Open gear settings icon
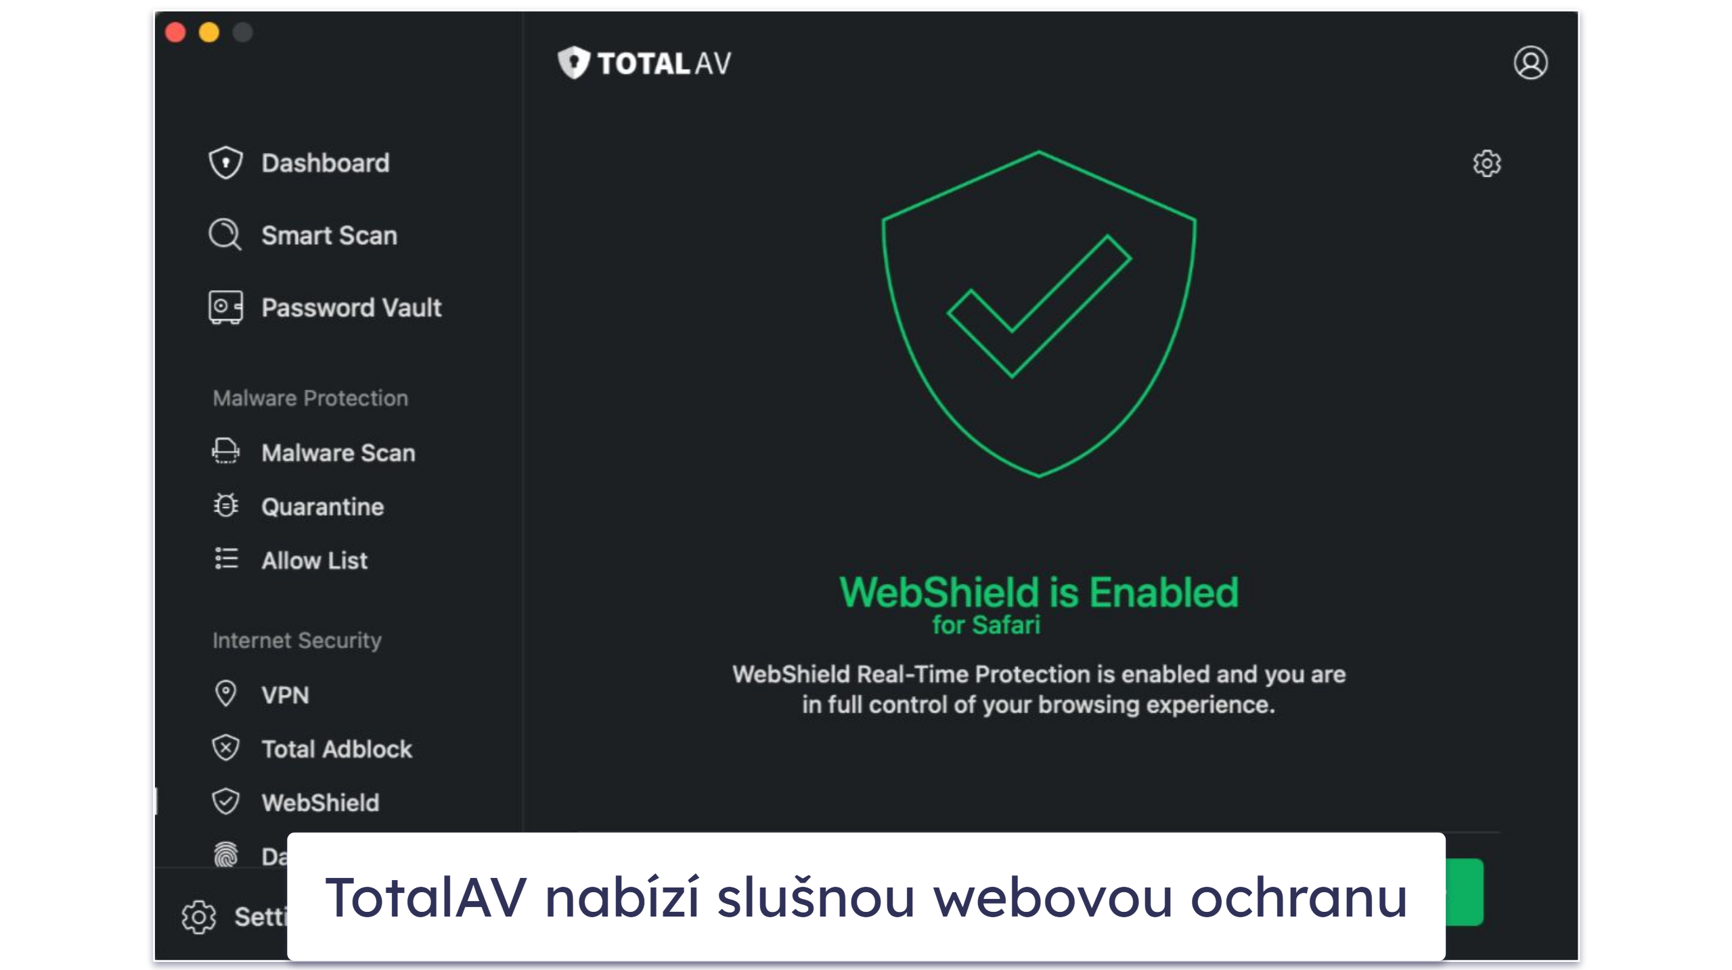1732x970 pixels. click(1486, 164)
